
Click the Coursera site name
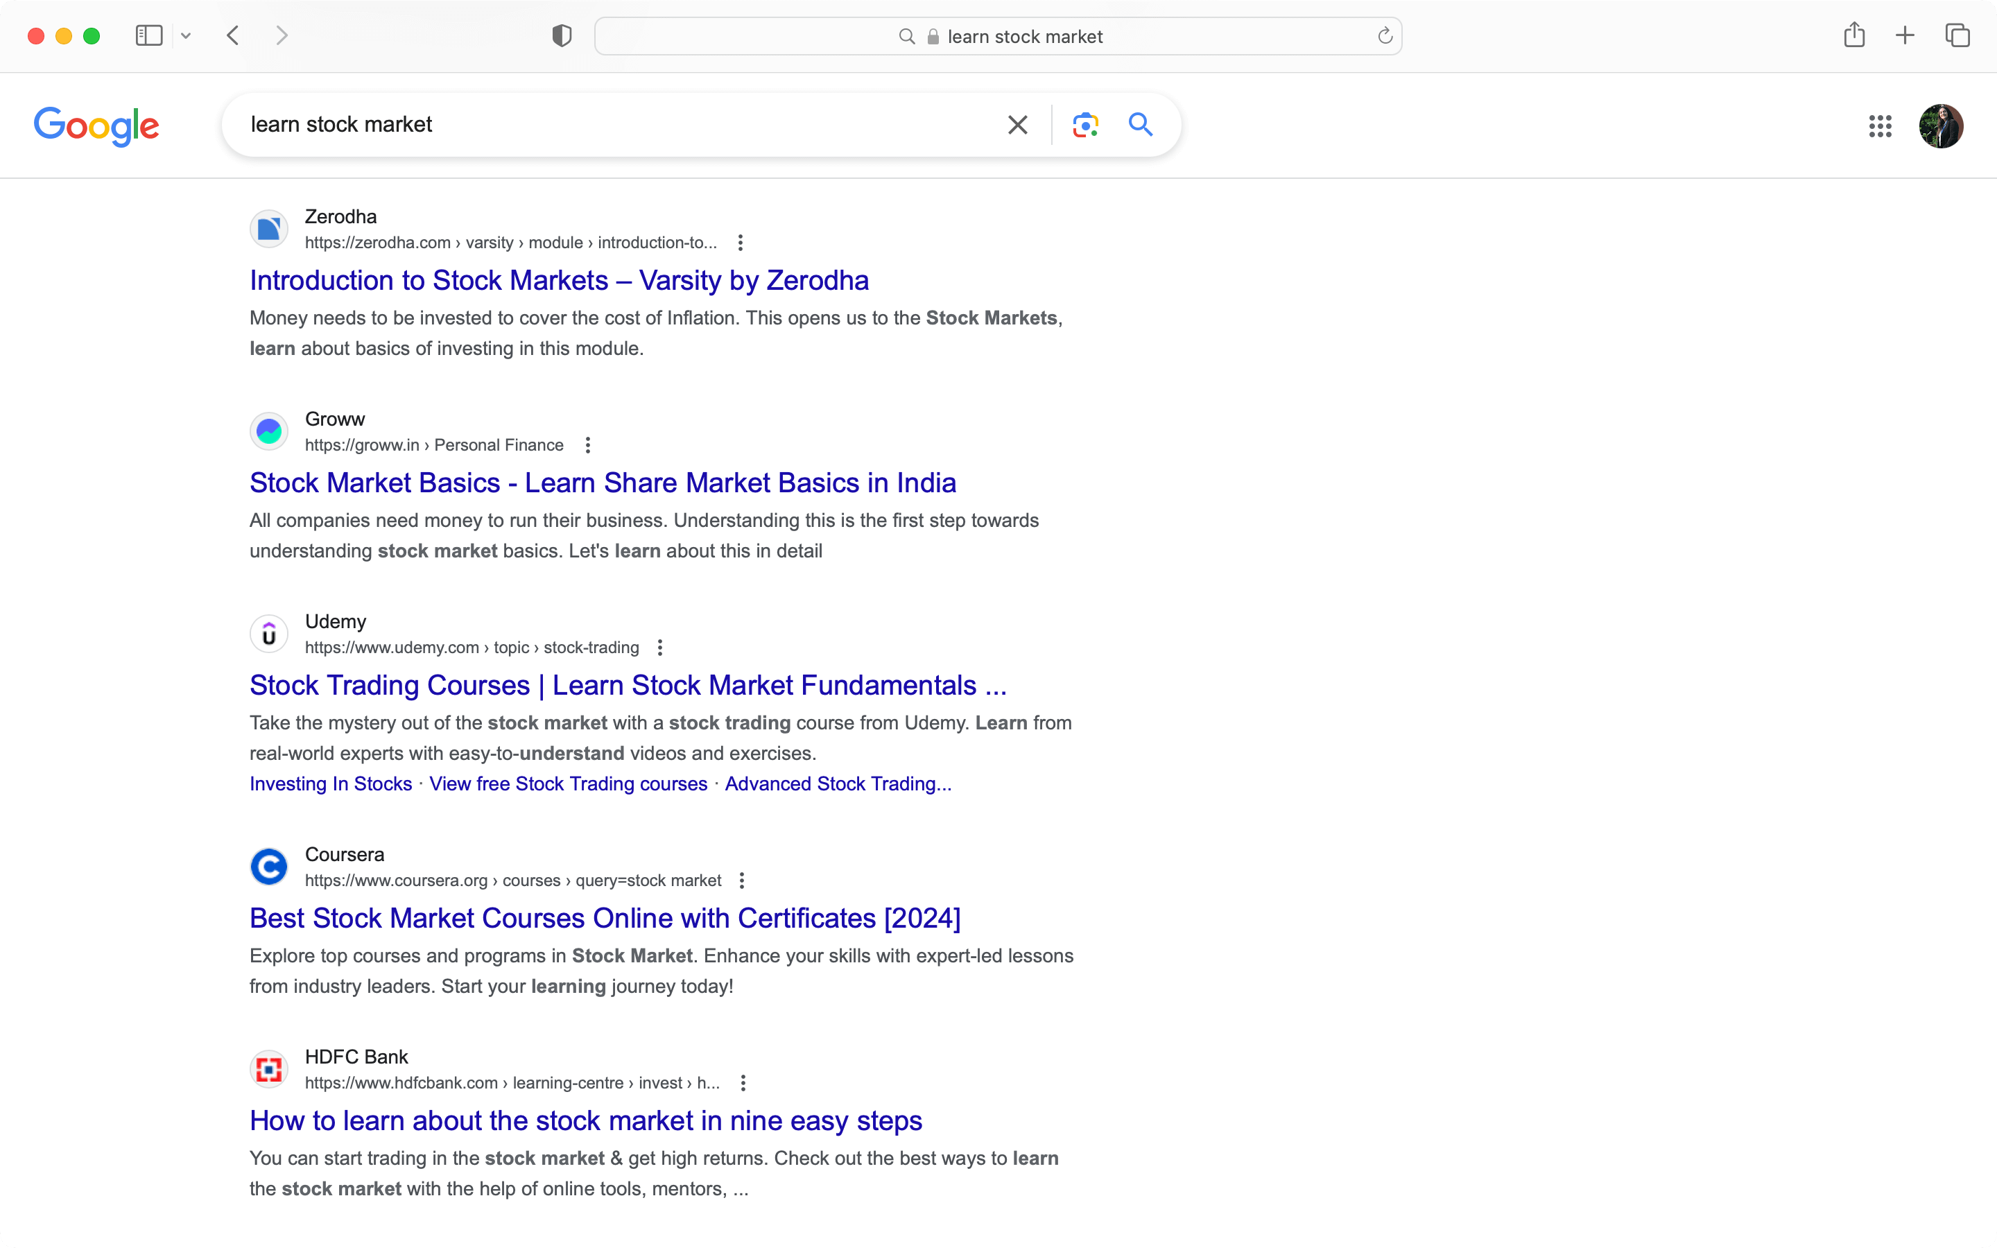click(345, 854)
